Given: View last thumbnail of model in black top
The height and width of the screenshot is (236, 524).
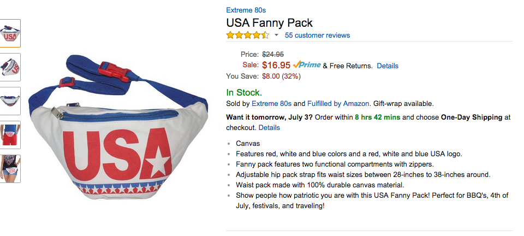Looking at the screenshot, I should (x=10, y=169).
